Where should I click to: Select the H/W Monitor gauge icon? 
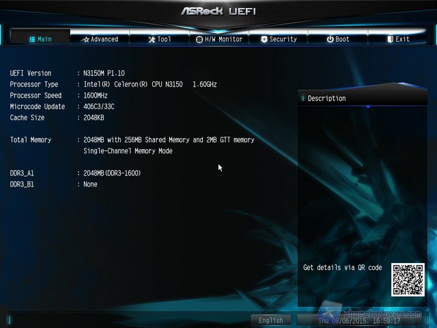(x=199, y=40)
